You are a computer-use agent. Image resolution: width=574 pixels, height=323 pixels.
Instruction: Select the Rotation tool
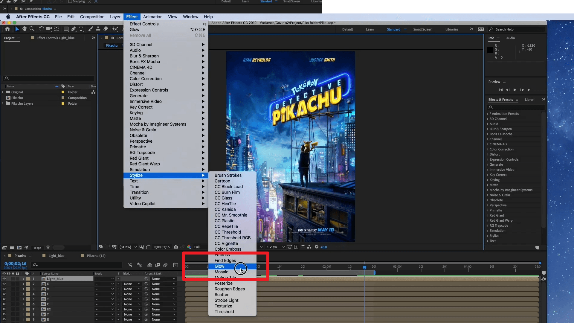tap(41, 29)
